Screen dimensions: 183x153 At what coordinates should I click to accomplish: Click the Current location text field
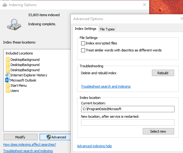128,109
